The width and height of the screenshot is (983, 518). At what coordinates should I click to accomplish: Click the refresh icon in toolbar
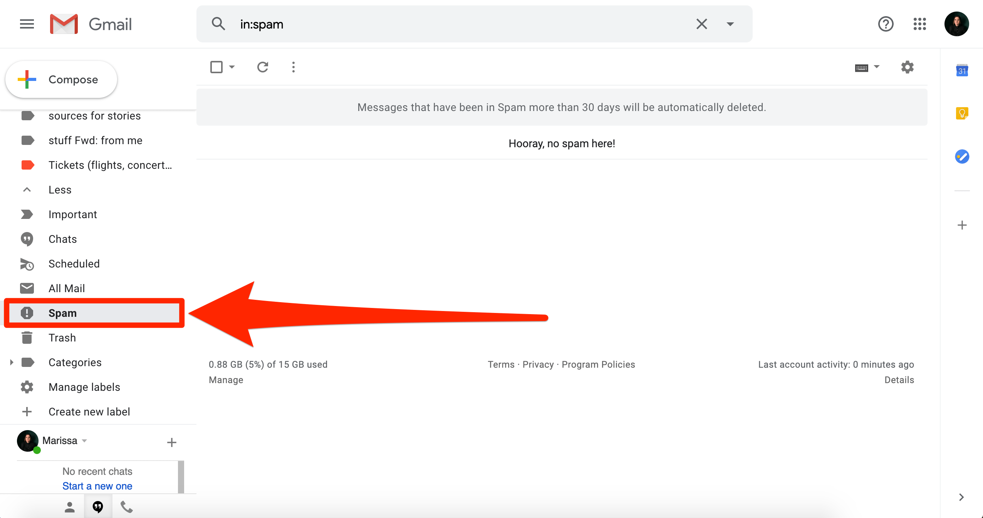(263, 67)
